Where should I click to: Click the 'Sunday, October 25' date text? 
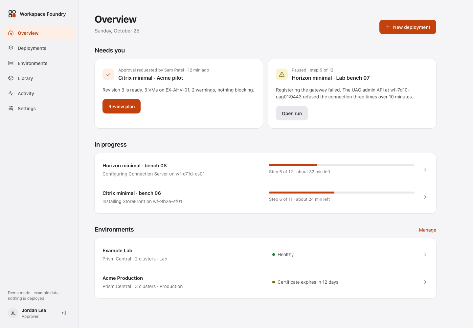pyautogui.click(x=117, y=31)
